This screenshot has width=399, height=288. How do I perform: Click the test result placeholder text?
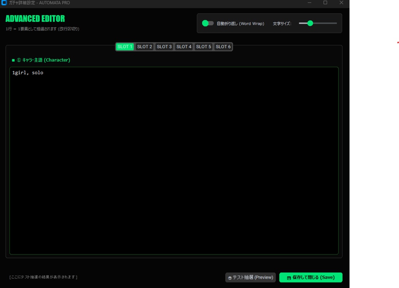pyautogui.click(x=43, y=277)
